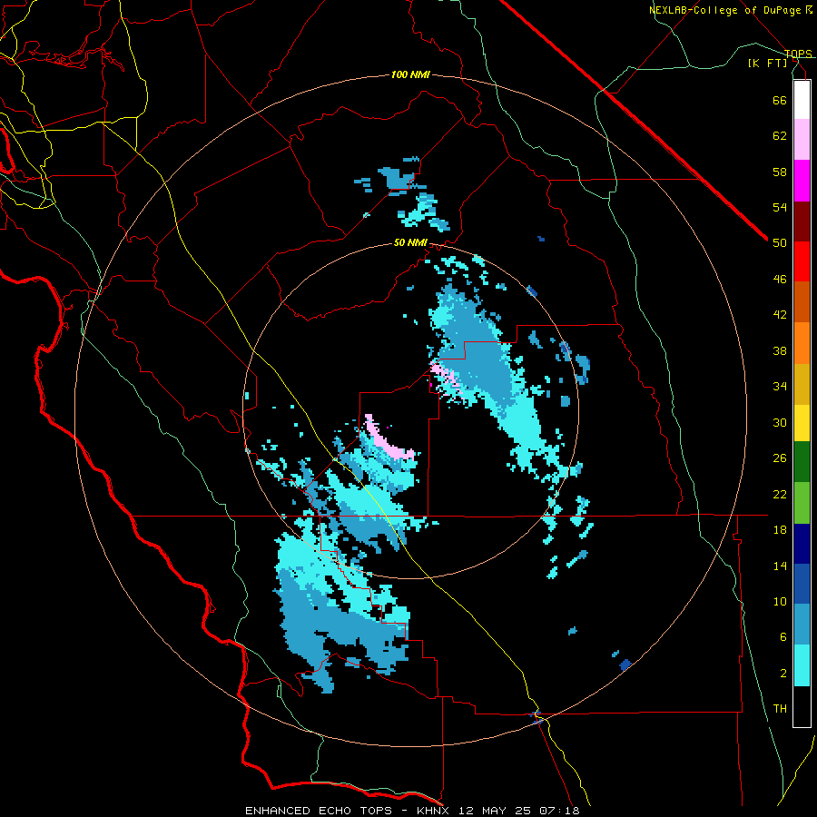The height and width of the screenshot is (817, 817).
Task: Click the TOPS legend title
Action: pyautogui.click(x=798, y=54)
